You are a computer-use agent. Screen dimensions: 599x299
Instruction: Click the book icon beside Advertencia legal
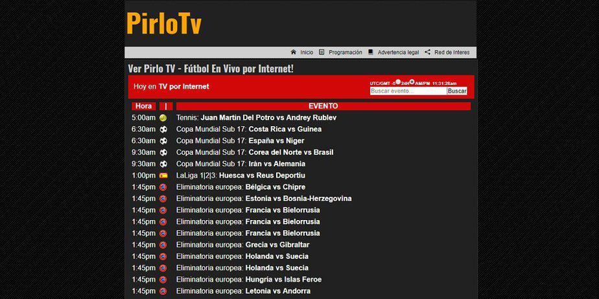point(371,52)
